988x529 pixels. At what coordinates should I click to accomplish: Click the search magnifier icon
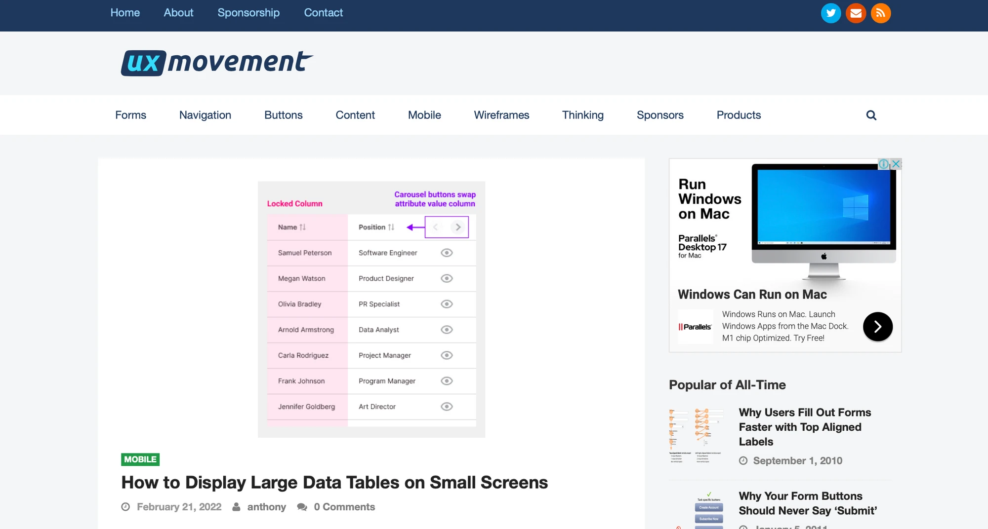tap(871, 115)
